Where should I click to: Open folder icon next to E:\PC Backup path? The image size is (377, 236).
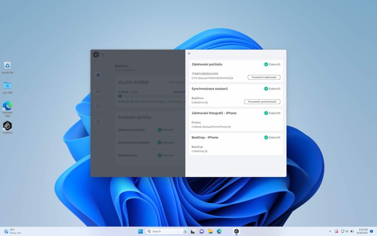tap(232, 78)
